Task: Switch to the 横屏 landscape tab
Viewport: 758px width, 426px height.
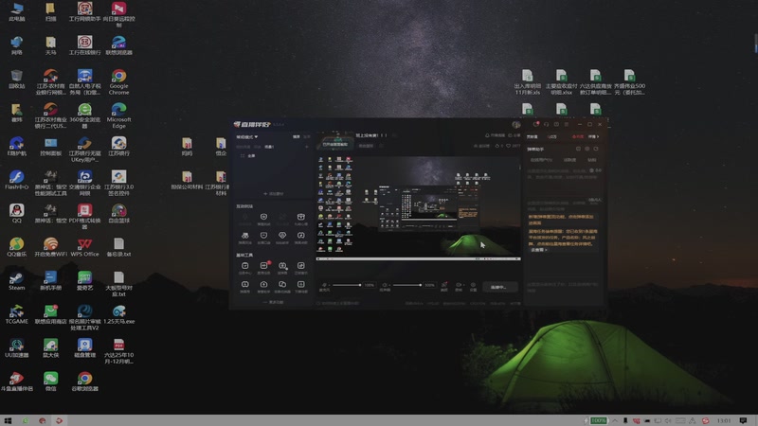Action: 297,136
